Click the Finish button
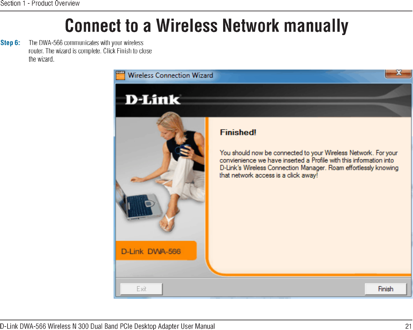413x330 pixels. pos(386,289)
